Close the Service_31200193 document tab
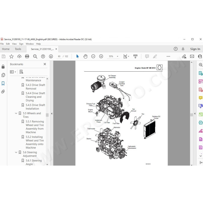 pyautogui.click(x=56, y=49)
